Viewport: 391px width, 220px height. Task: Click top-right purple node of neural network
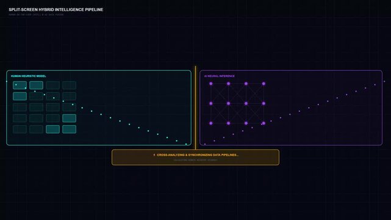(264, 84)
